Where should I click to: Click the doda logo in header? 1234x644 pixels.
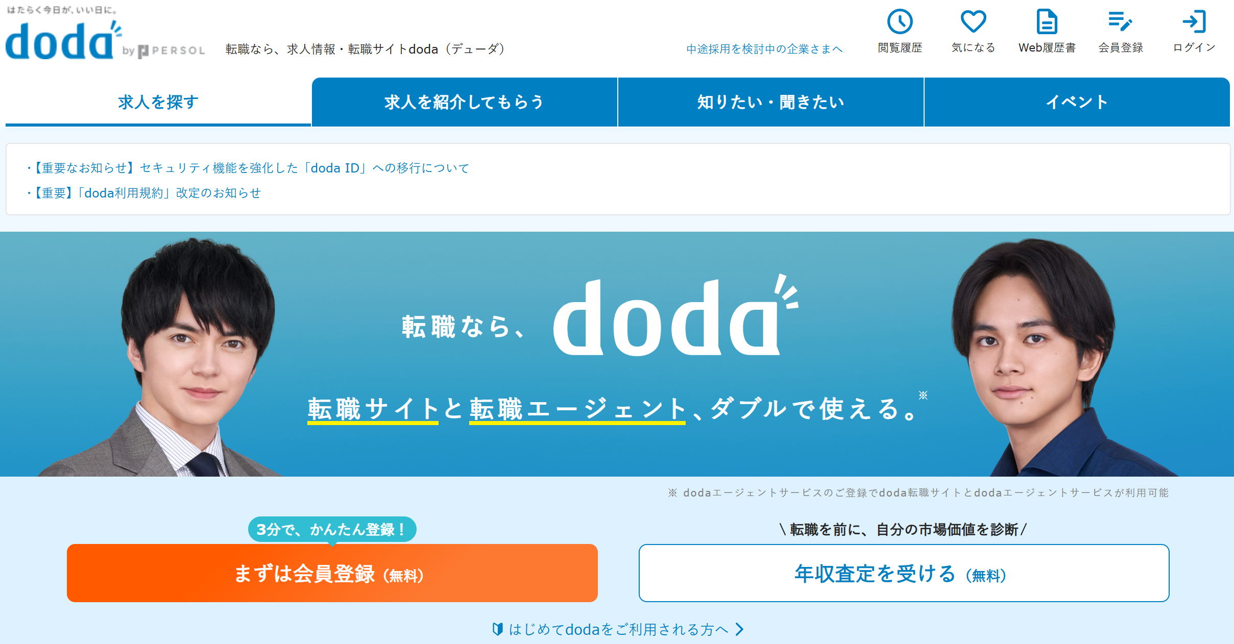60,41
